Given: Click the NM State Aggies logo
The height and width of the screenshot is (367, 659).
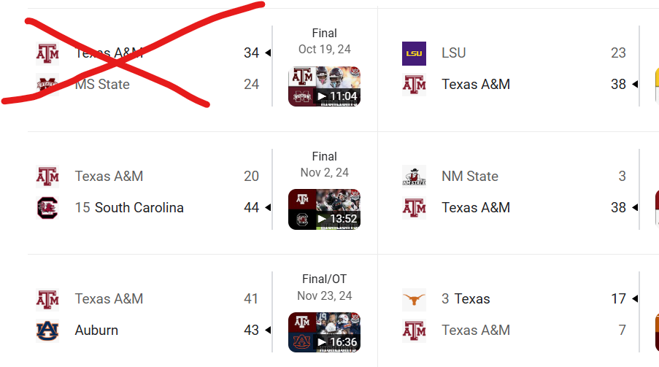Looking at the screenshot, I should (414, 176).
